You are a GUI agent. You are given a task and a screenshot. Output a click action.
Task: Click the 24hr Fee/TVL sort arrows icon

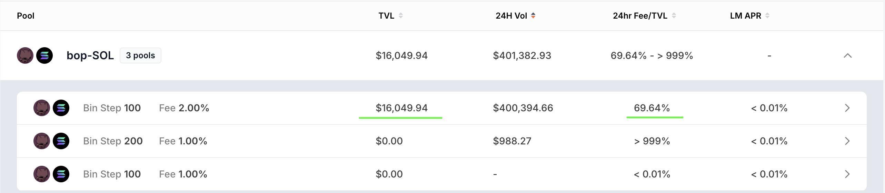point(674,16)
